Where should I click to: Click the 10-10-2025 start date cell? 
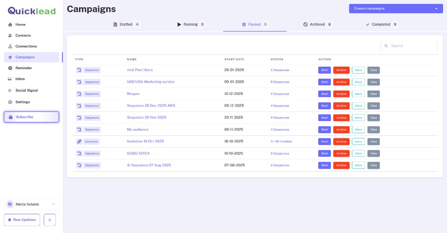(234, 153)
